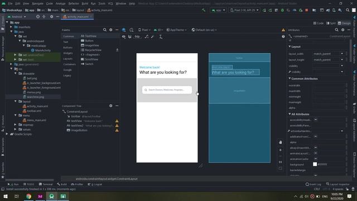Screen dimensions: 357x201
Task: Toggle the View Options eye icon
Action: point(124,37)
